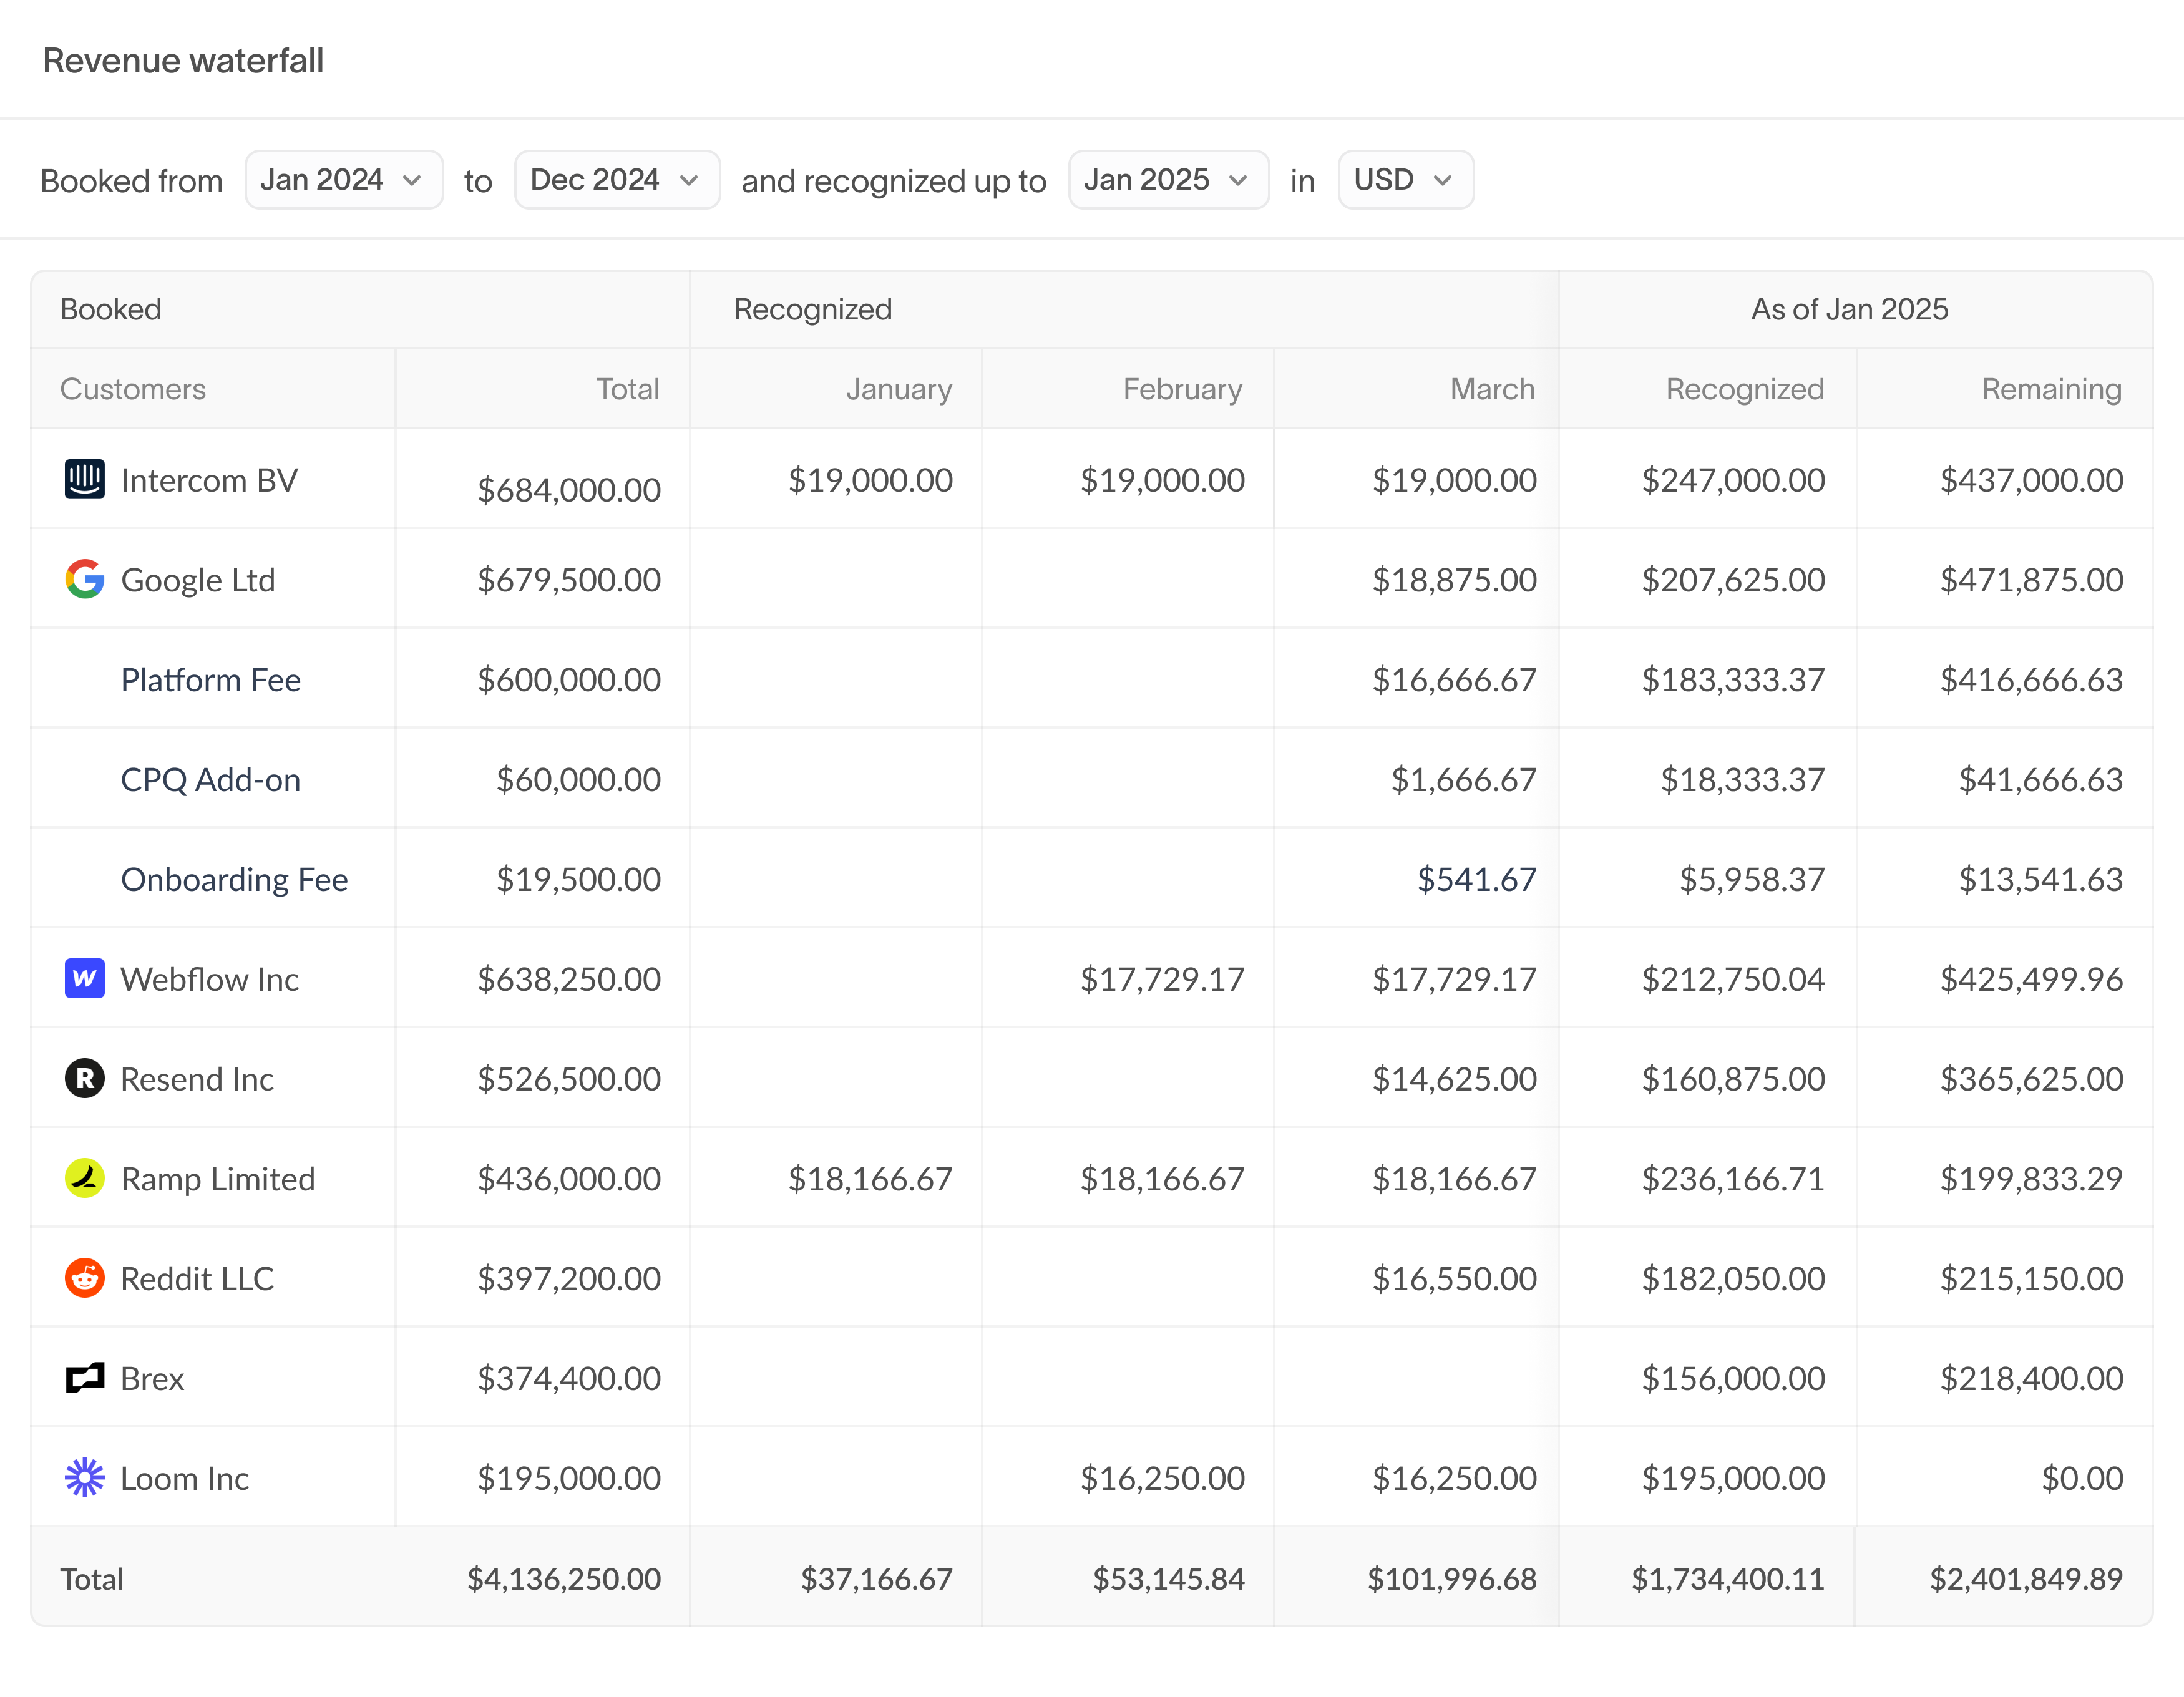This screenshot has height=1697, width=2184.
Task: Select the Reddit LLC logo
Action: [x=85, y=1277]
